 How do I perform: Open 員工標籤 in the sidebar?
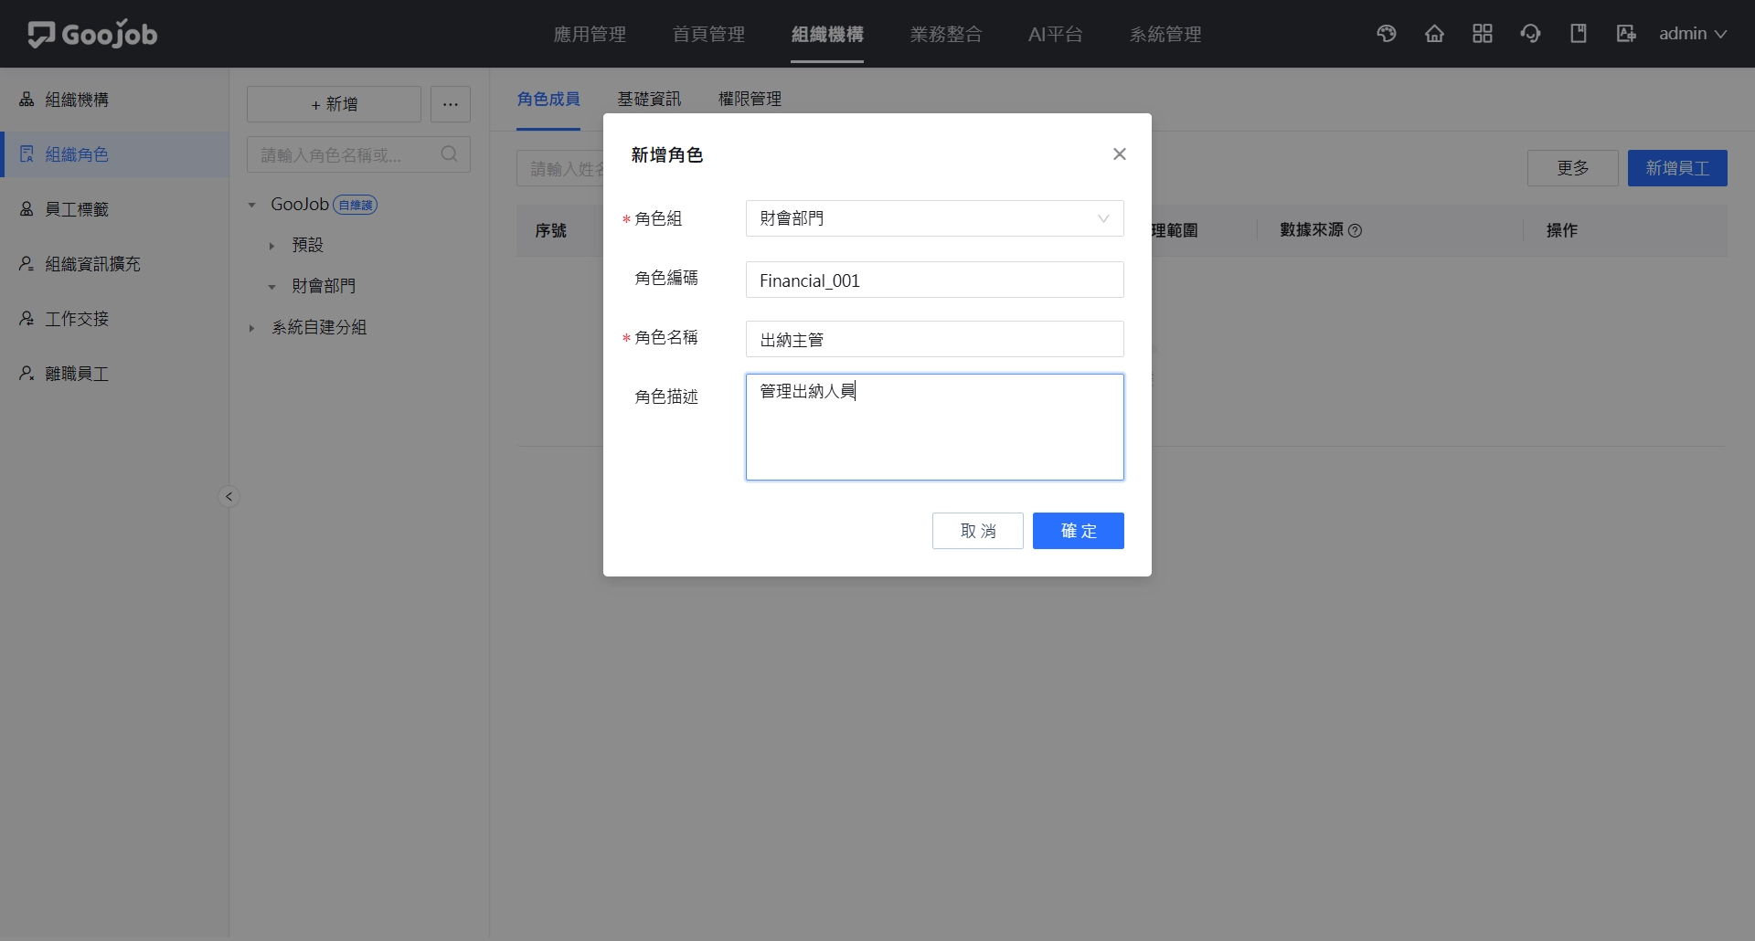[114, 209]
